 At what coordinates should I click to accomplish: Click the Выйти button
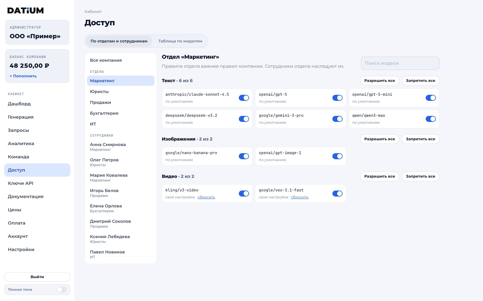(x=37, y=277)
